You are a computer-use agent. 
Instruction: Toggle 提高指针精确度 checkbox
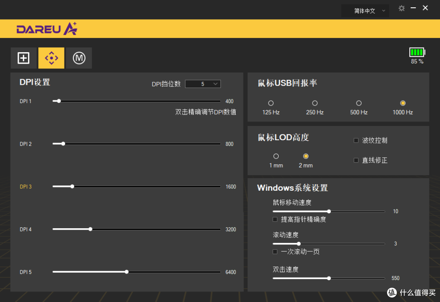pos(275,220)
